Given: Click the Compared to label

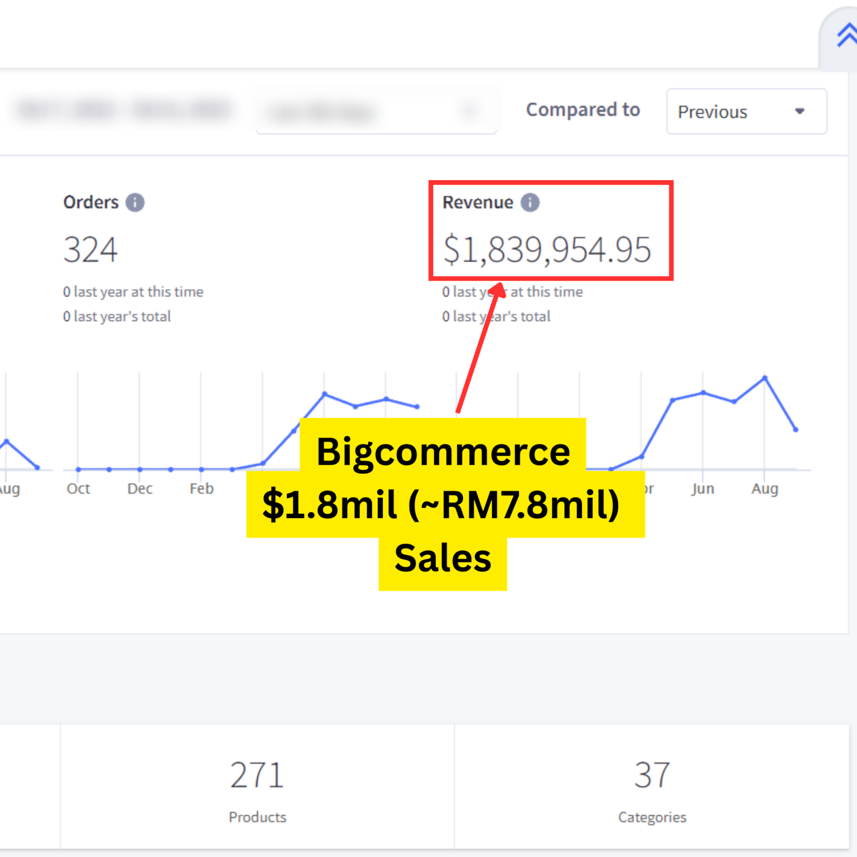Looking at the screenshot, I should 582,110.
